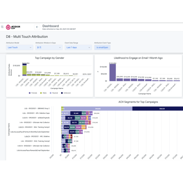Click Likelihood to Engage on Email title
This screenshot has height=183, width=183.
[138, 58]
